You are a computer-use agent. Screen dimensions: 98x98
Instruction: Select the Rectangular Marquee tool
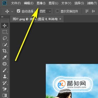click(x=5, y=32)
